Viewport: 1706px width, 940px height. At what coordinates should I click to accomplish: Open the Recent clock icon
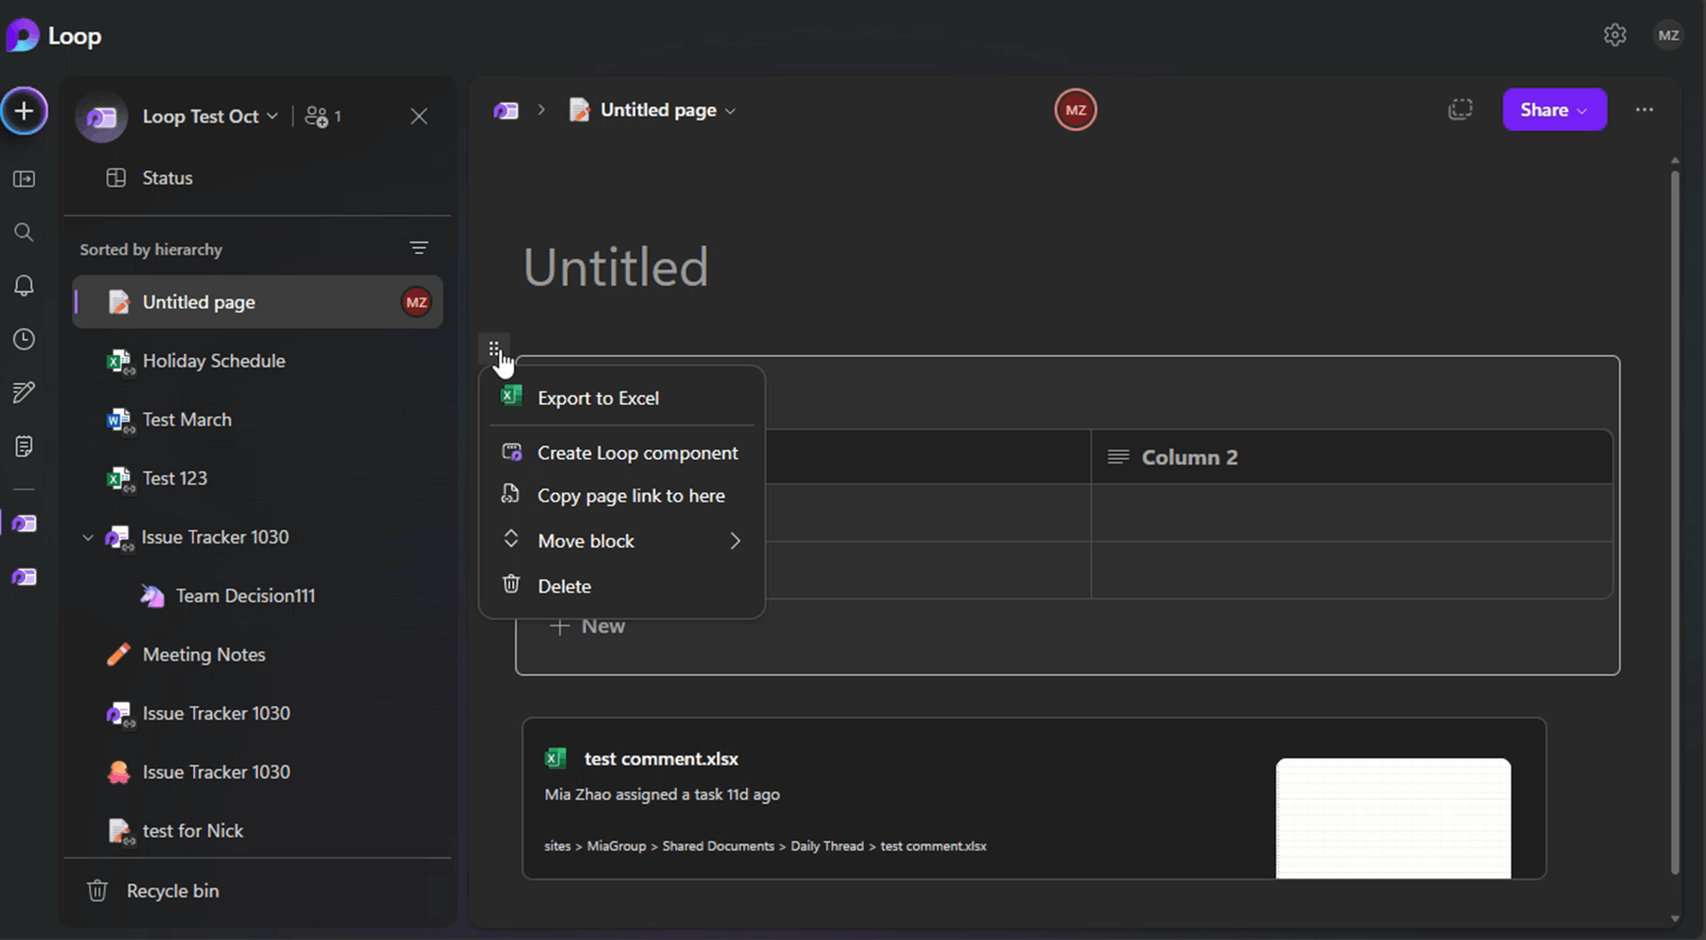coord(24,339)
